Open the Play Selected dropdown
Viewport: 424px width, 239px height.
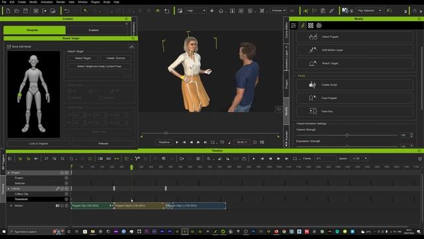(369, 11)
